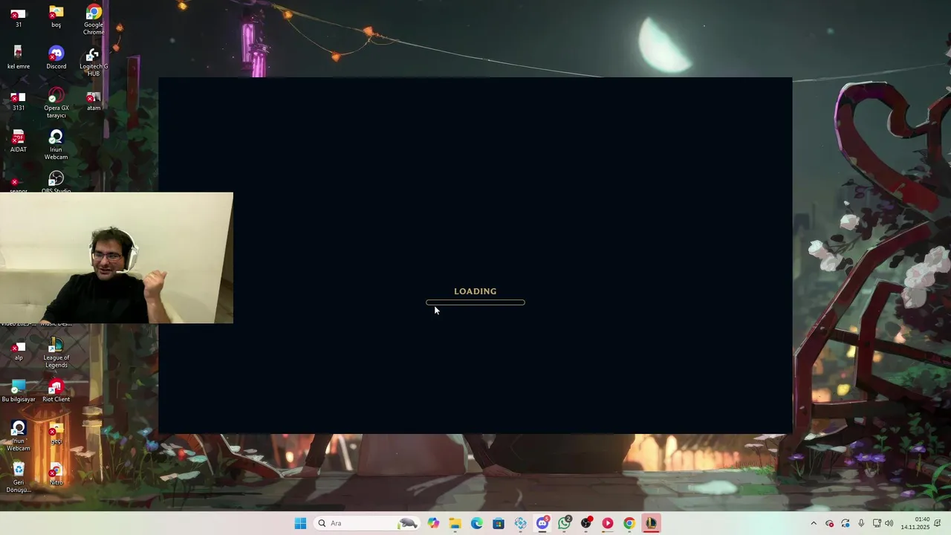Viewport: 951px width, 535px height.
Task: Select the Iriun Webcam icon below Opera GX
Action: pos(56,145)
